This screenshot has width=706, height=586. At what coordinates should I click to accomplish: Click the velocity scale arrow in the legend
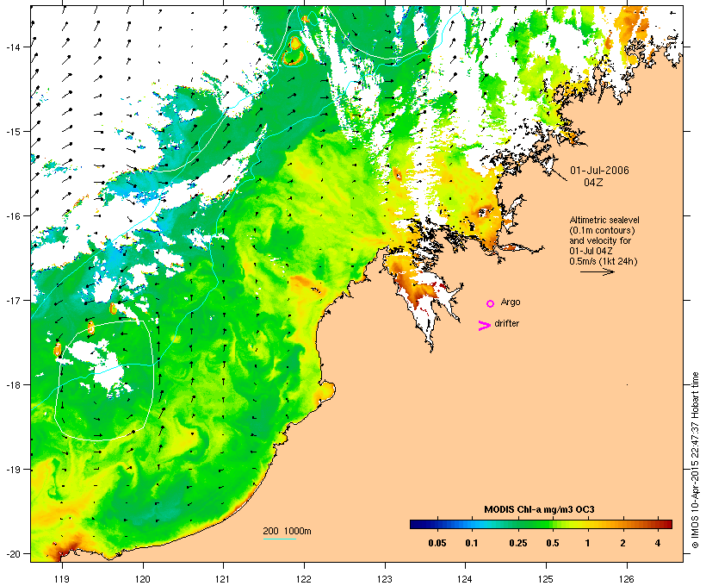click(598, 271)
